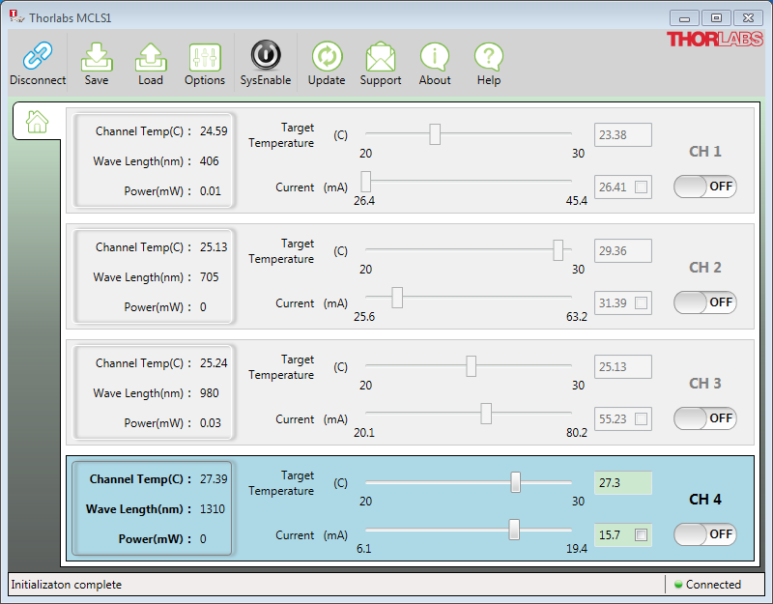Select the CH 3 label

(705, 383)
